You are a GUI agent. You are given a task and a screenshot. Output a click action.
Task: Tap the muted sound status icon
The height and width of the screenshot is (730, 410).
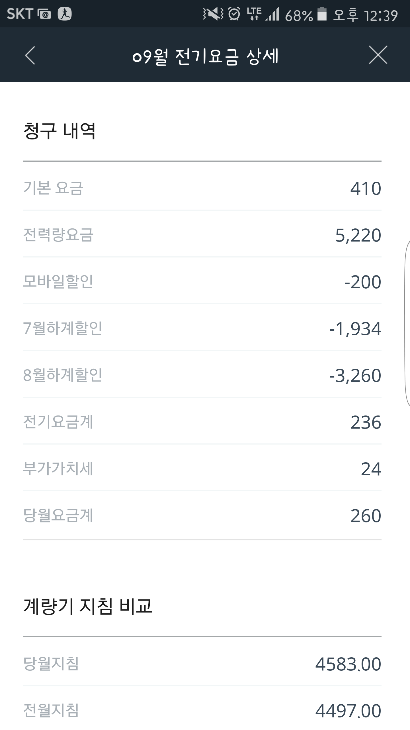pyautogui.click(x=213, y=14)
